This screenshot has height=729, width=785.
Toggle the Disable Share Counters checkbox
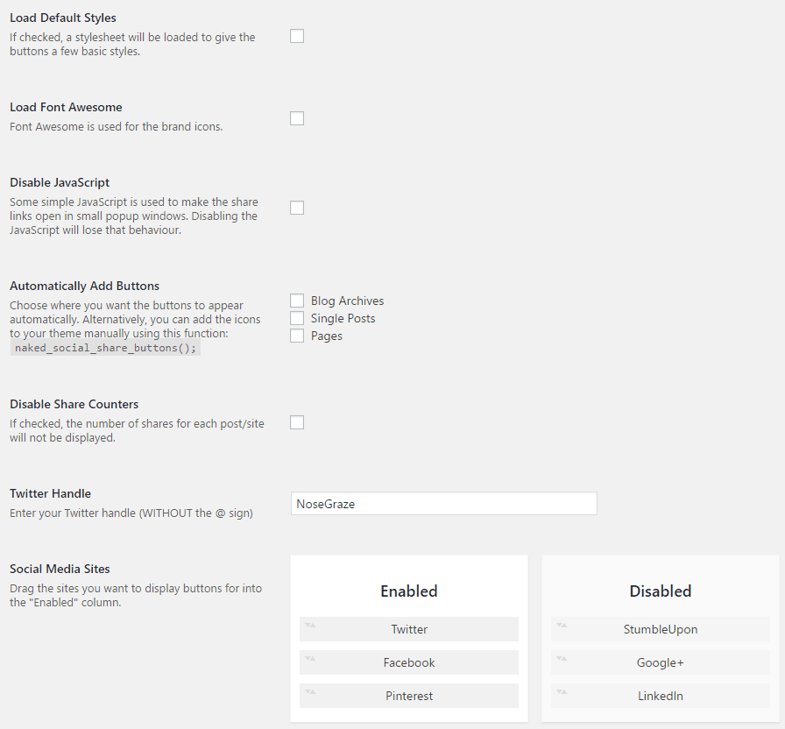[297, 422]
